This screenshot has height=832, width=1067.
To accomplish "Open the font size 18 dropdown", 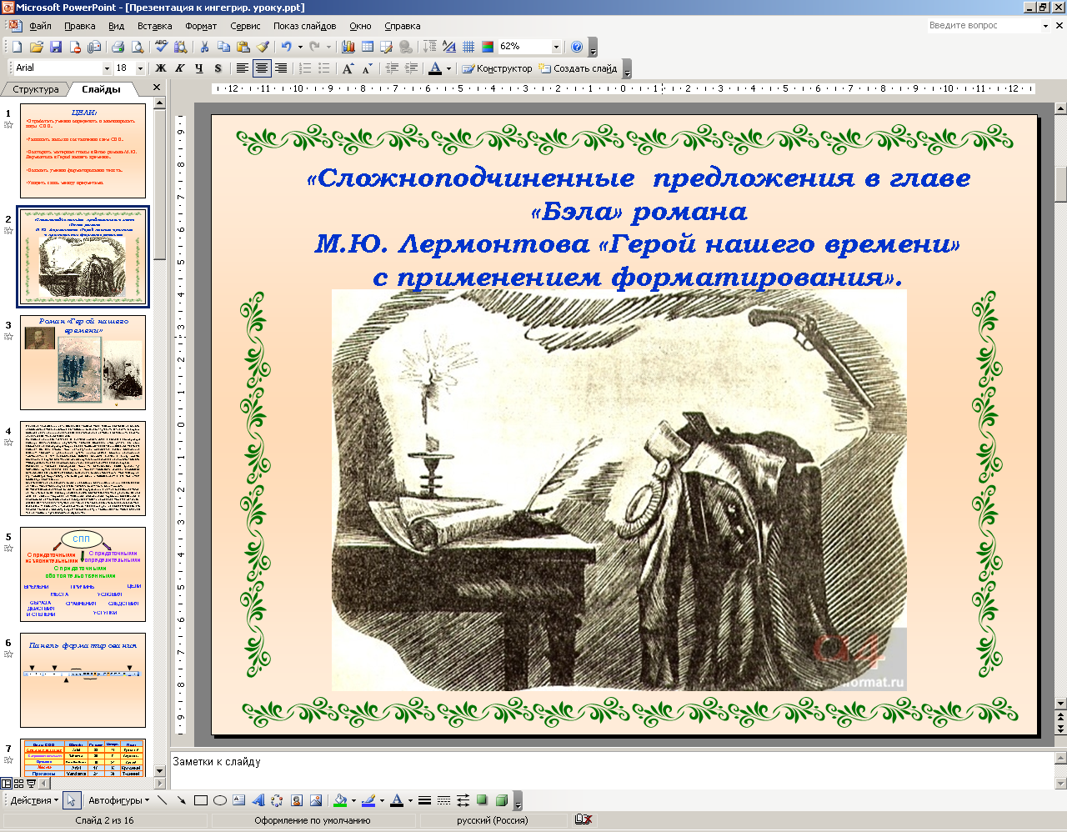I will point(140,68).
